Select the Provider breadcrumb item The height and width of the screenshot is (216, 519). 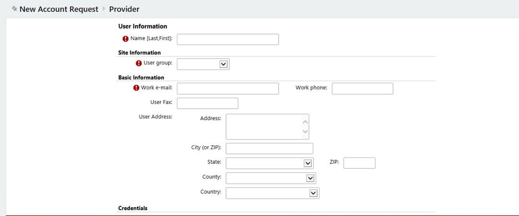(124, 9)
